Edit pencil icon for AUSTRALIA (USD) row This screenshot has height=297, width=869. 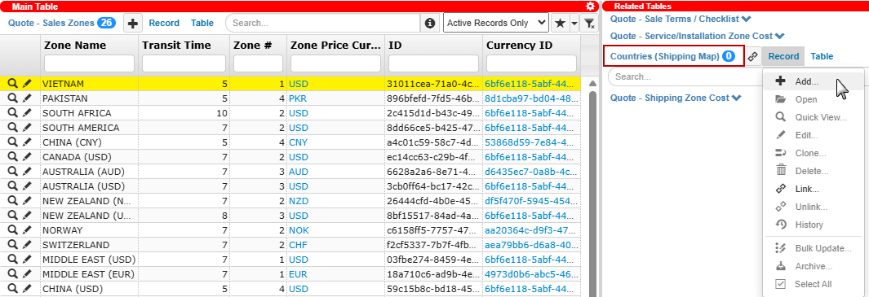[x=27, y=186]
